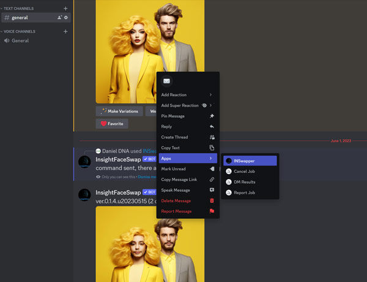Click the Make Variations button

119,111
